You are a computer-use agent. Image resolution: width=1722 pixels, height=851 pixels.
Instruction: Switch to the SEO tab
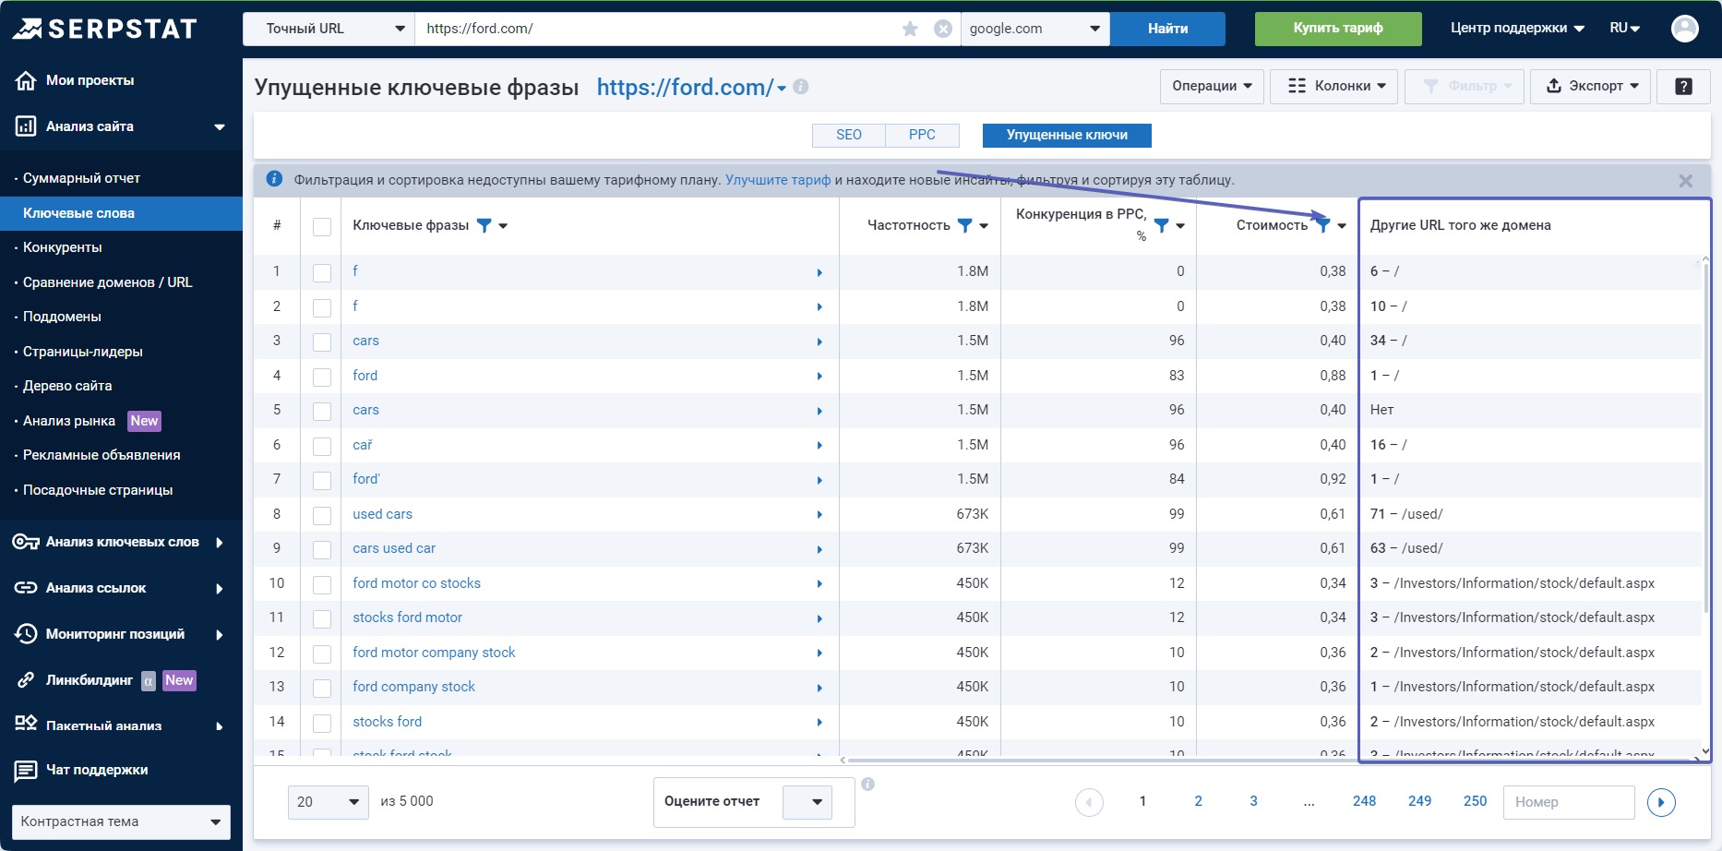(x=848, y=135)
